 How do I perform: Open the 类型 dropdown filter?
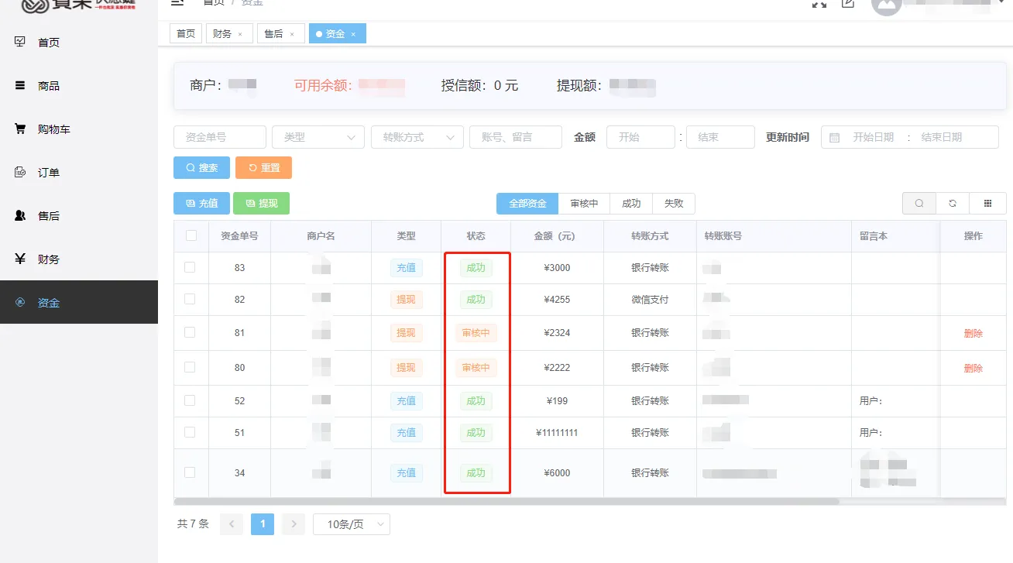click(318, 137)
